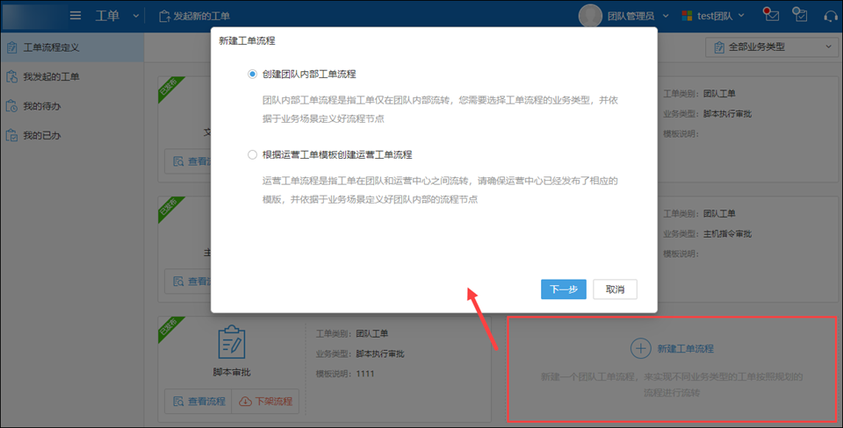Open 我的已办 in the sidebar
843x428 pixels.
click(x=72, y=135)
